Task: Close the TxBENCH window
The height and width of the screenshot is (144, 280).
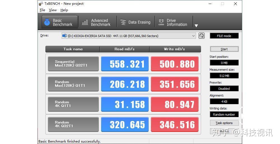Action: 235,4
